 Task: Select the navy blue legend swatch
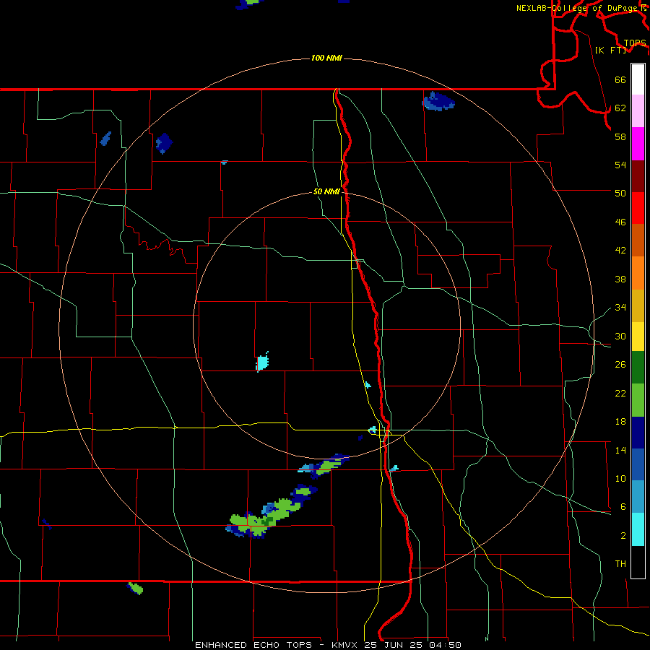pyautogui.click(x=638, y=433)
